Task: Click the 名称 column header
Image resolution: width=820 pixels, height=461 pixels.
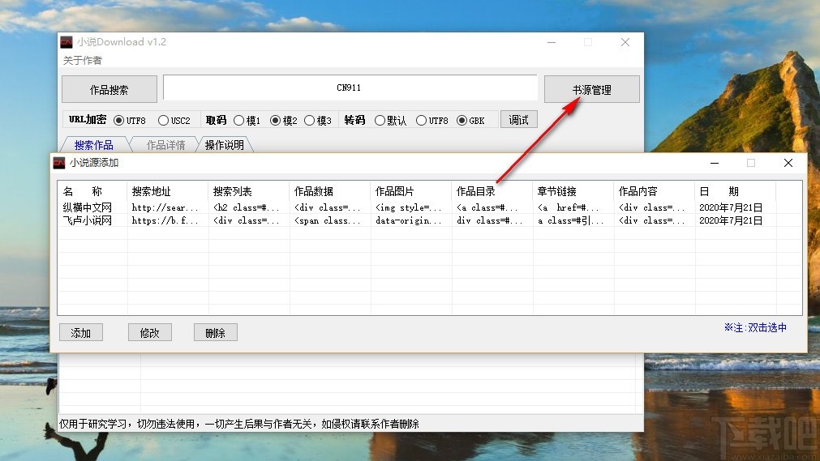Action: pyautogui.click(x=92, y=191)
